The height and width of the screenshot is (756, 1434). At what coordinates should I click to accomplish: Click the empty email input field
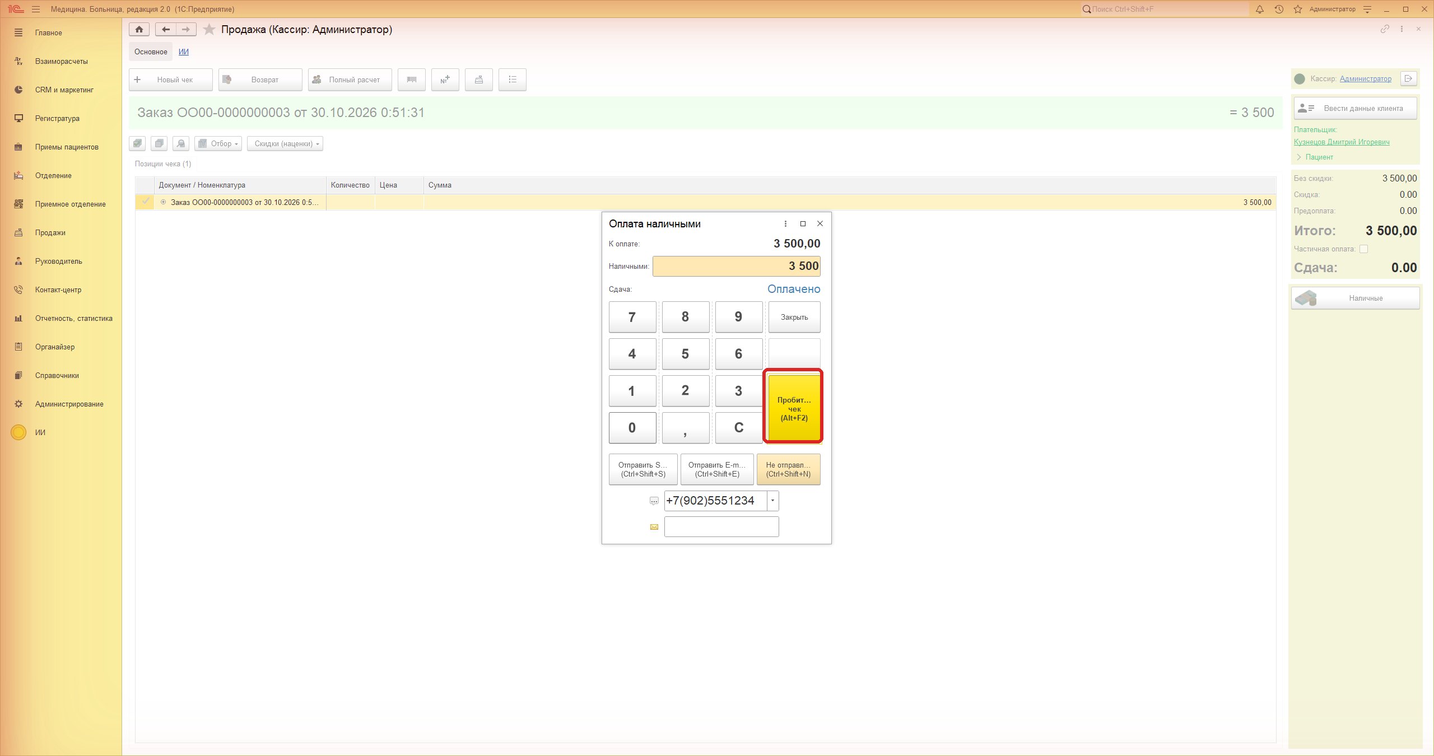click(721, 527)
